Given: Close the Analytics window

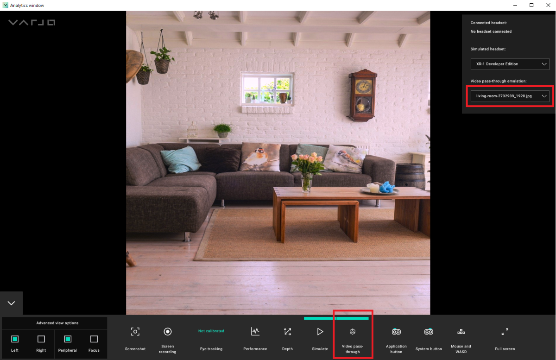Looking at the screenshot, I should (x=548, y=5).
